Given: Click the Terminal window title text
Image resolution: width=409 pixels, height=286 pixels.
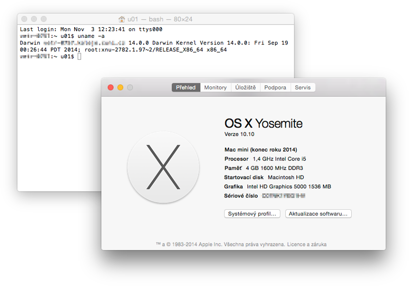Looking at the screenshot, I should [160, 19].
